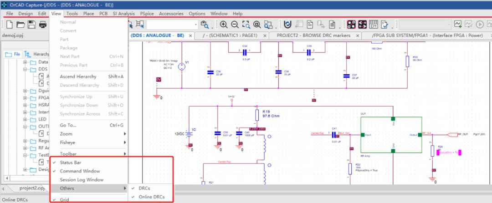Viewport: 492px width, 203px height.
Task: Click the search binoculars-briefcase icon
Action: click(x=205, y=25)
